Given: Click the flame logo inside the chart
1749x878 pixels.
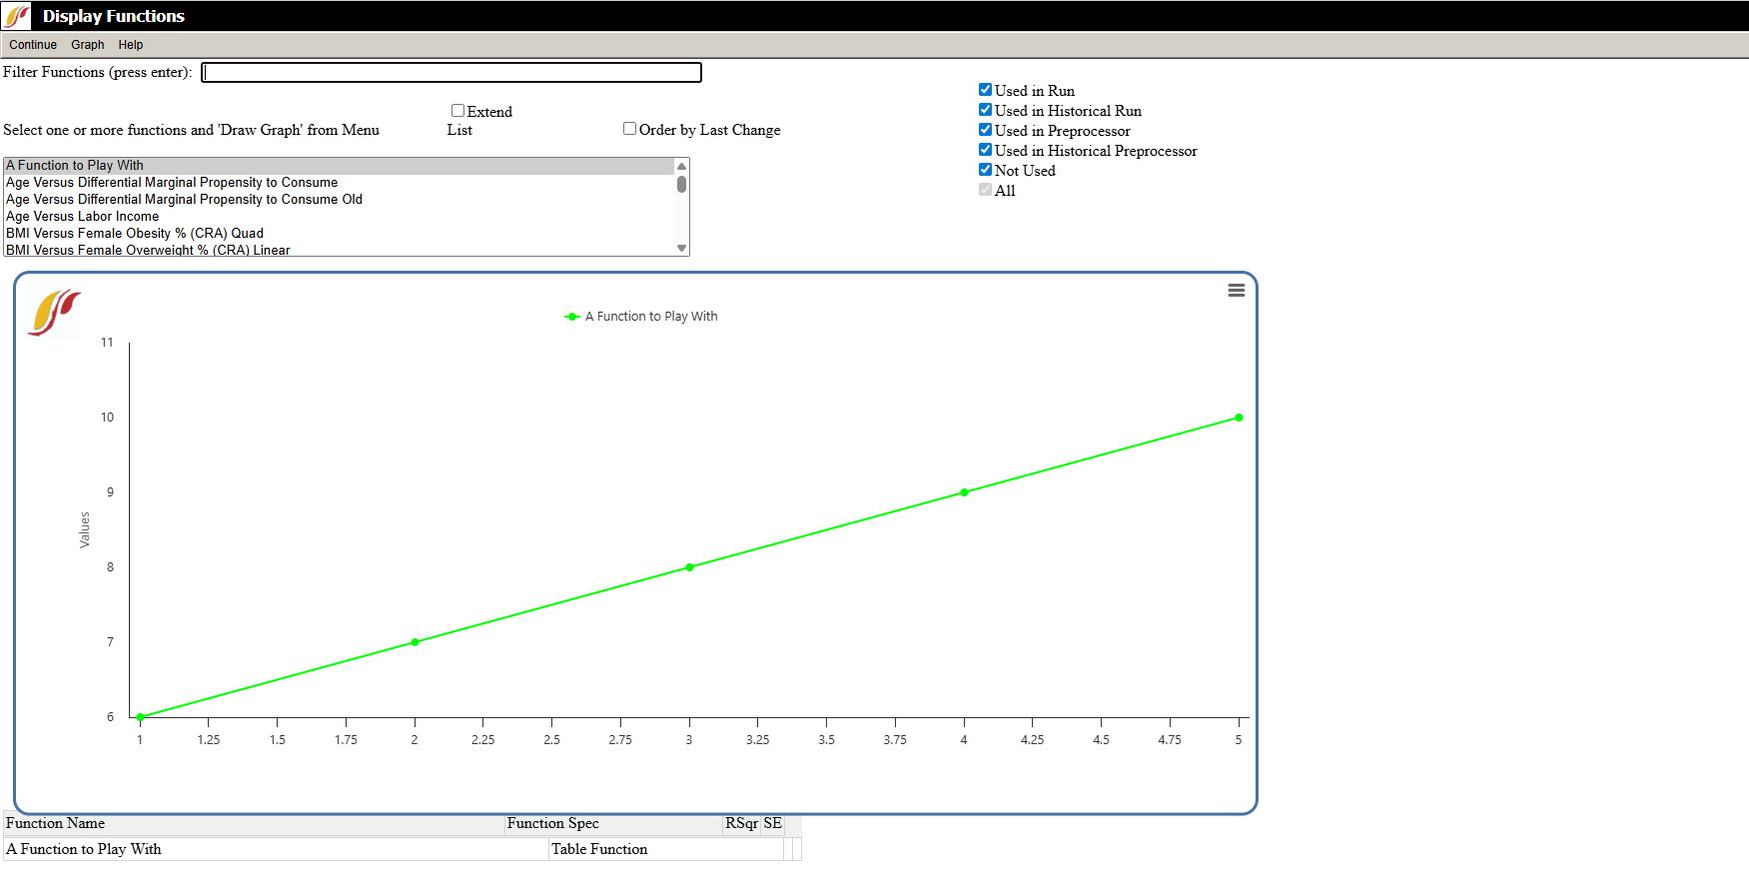Looking at the screenshot, I should click(55, 313).
